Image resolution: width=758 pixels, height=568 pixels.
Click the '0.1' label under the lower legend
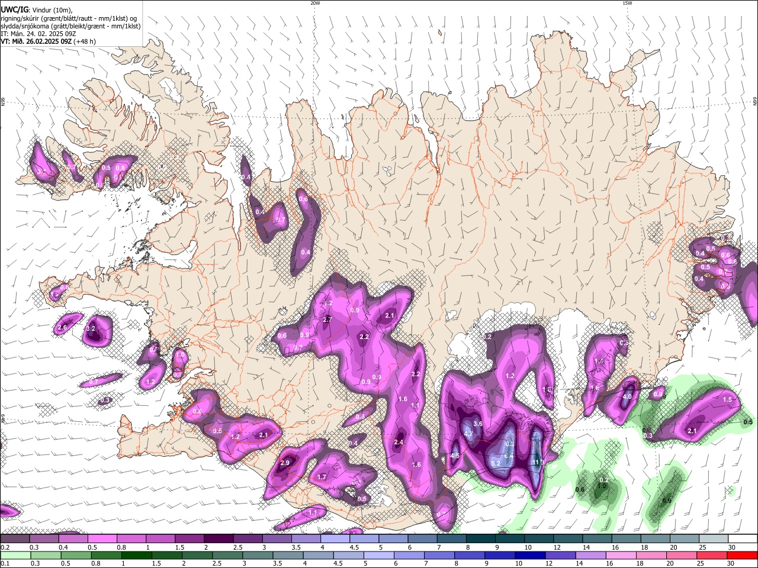[x=5, y=563]
